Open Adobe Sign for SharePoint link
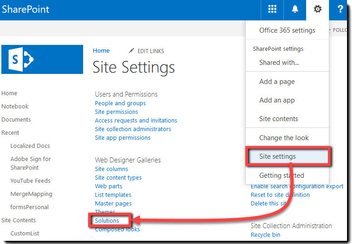This screenshot has height=244, width=352. [x=30, y=163]
